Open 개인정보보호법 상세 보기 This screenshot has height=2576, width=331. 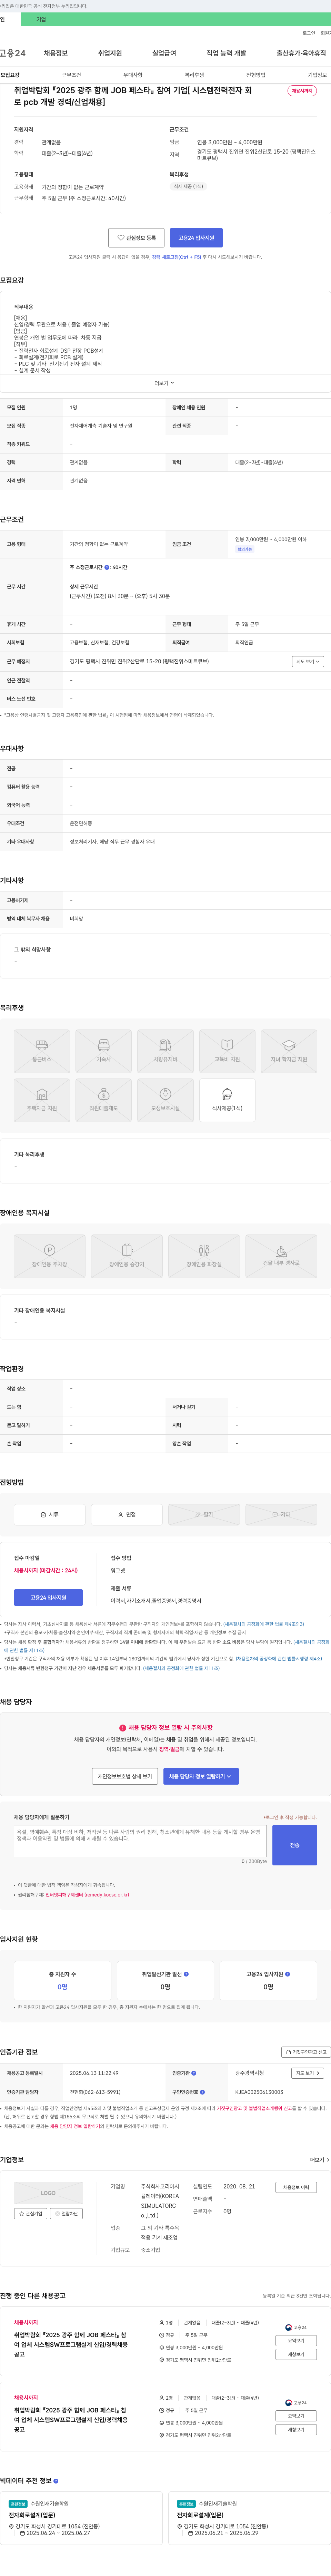click(125, 1776)
